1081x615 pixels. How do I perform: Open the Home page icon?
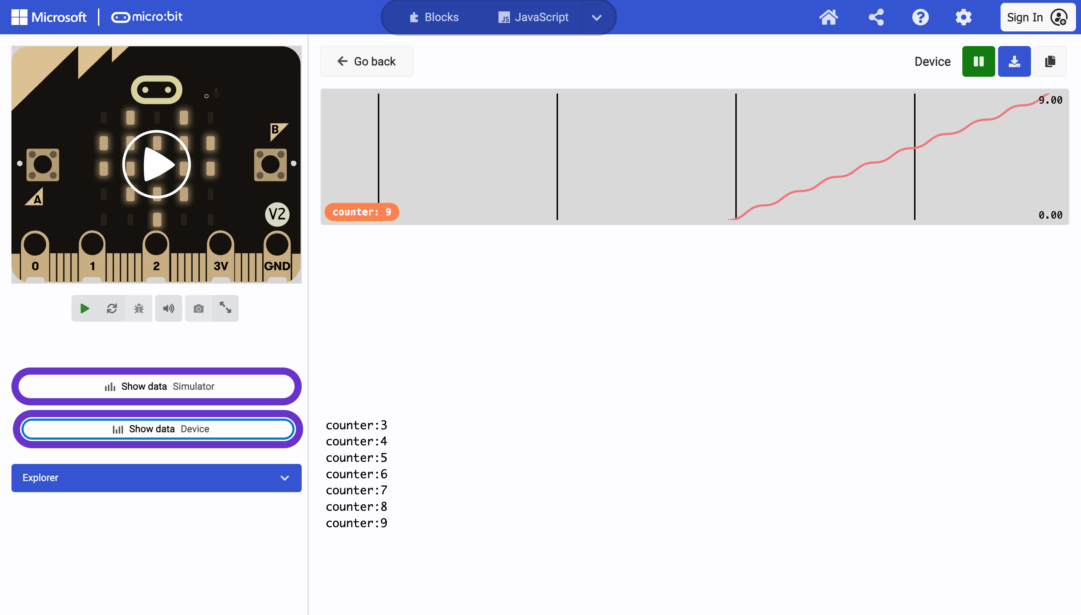(829, 17)
